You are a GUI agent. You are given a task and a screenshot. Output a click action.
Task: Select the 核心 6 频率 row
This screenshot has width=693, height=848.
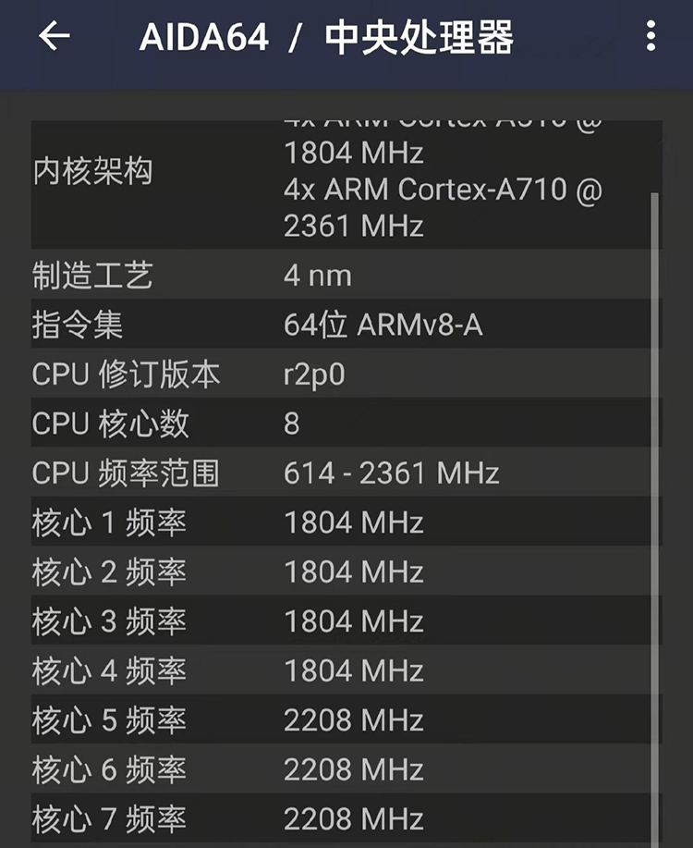tap(185, 768)
